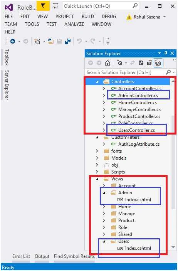Open the TOOLS menu
Screen dimensions: 178x271
[32, 24]
